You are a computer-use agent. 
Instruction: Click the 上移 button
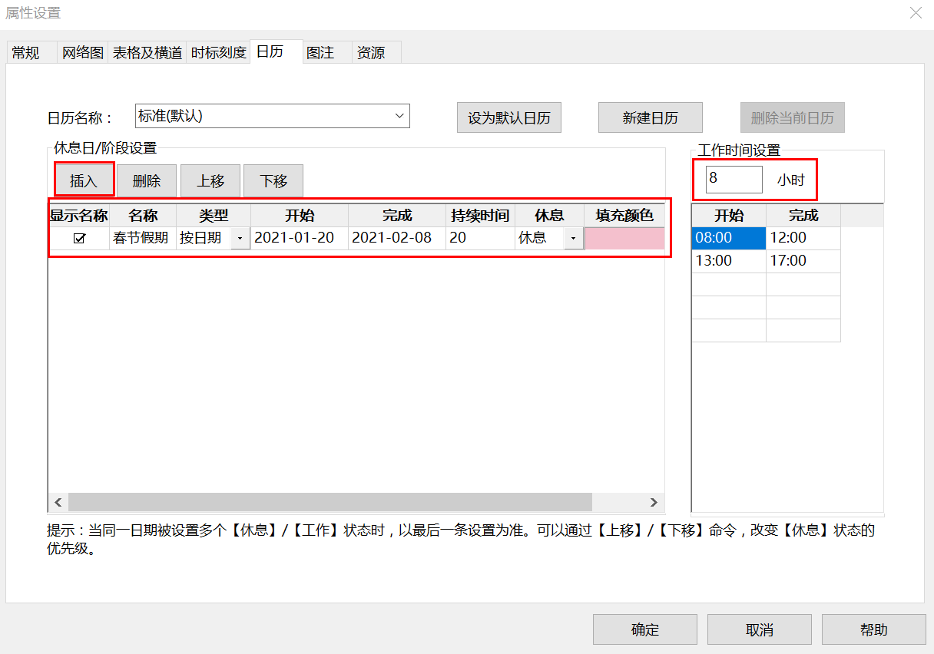point(210,180)
